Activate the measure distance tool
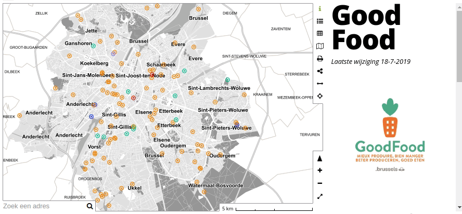 point(320,84)
